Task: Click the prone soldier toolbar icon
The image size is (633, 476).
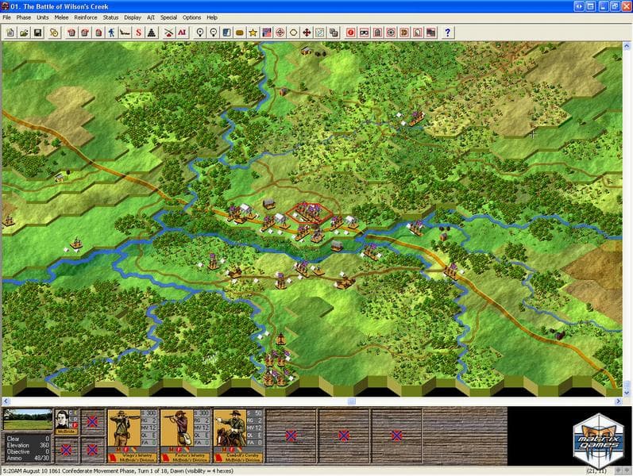Action: [125, 33]
